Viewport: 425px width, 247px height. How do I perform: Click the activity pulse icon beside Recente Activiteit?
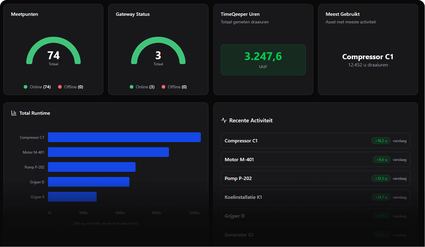click(x=224, y=120)
